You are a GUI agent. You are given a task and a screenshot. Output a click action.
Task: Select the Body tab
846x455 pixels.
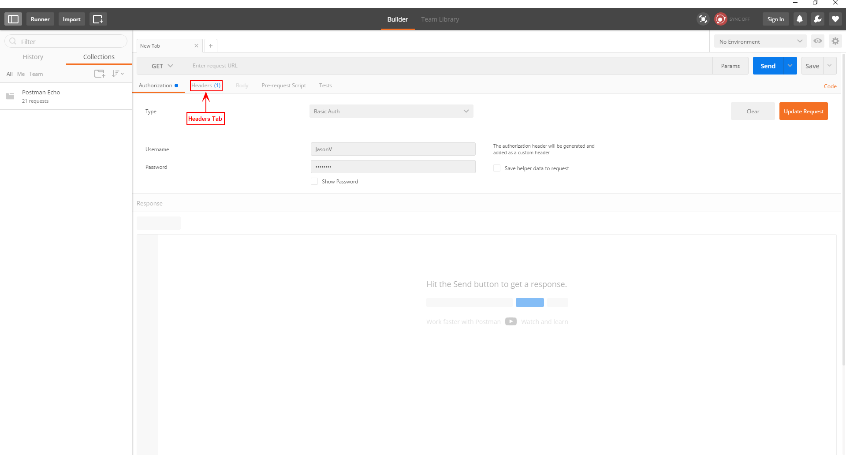242,86
